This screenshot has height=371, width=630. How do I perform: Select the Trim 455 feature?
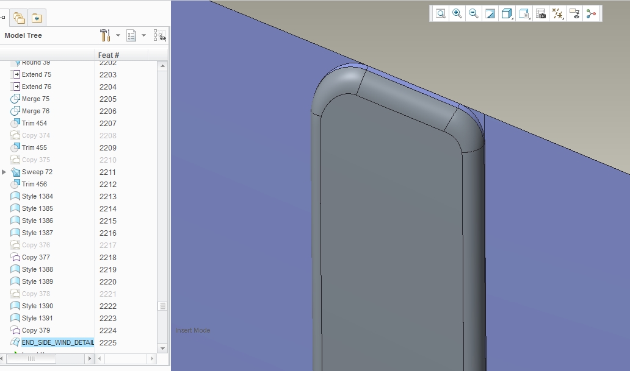(x=35, y=147)
